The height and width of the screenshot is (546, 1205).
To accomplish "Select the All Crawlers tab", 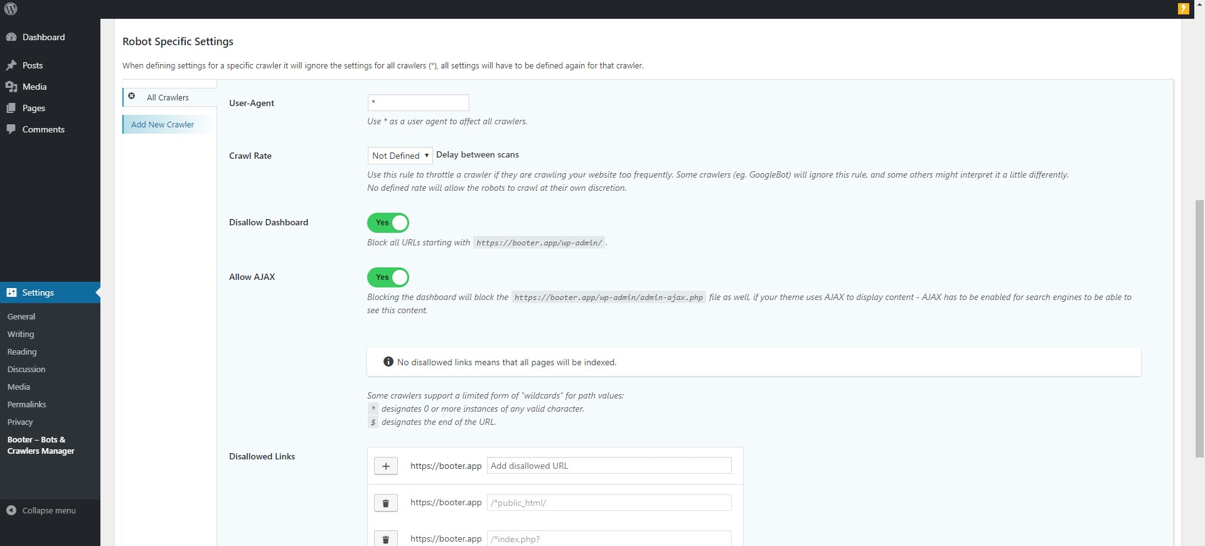I will [169, 97].
